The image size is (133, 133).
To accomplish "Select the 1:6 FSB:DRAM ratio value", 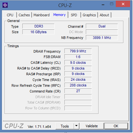I will 78,57.
